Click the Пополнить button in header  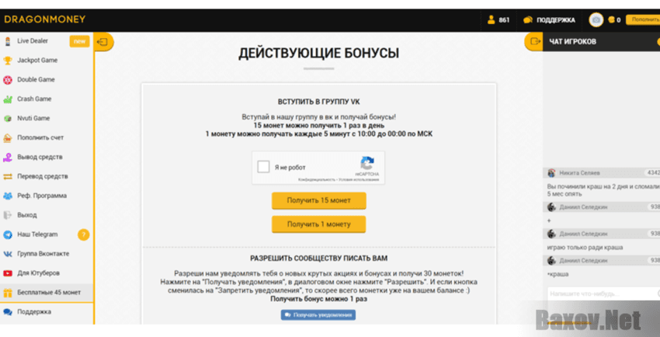point(644,20)
